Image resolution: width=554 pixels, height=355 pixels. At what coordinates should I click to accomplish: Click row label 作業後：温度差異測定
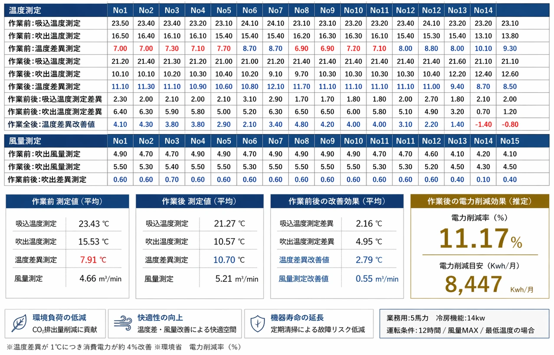click(x=45, y=87)
